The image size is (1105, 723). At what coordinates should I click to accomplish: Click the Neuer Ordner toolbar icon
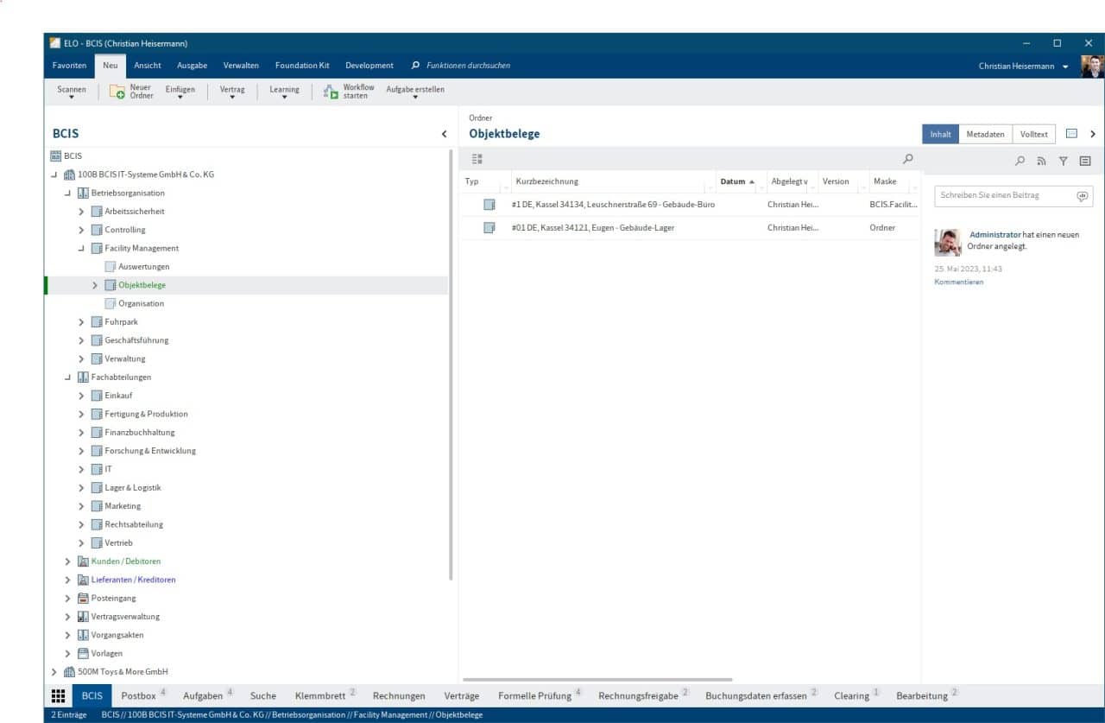tap(117, 92)
